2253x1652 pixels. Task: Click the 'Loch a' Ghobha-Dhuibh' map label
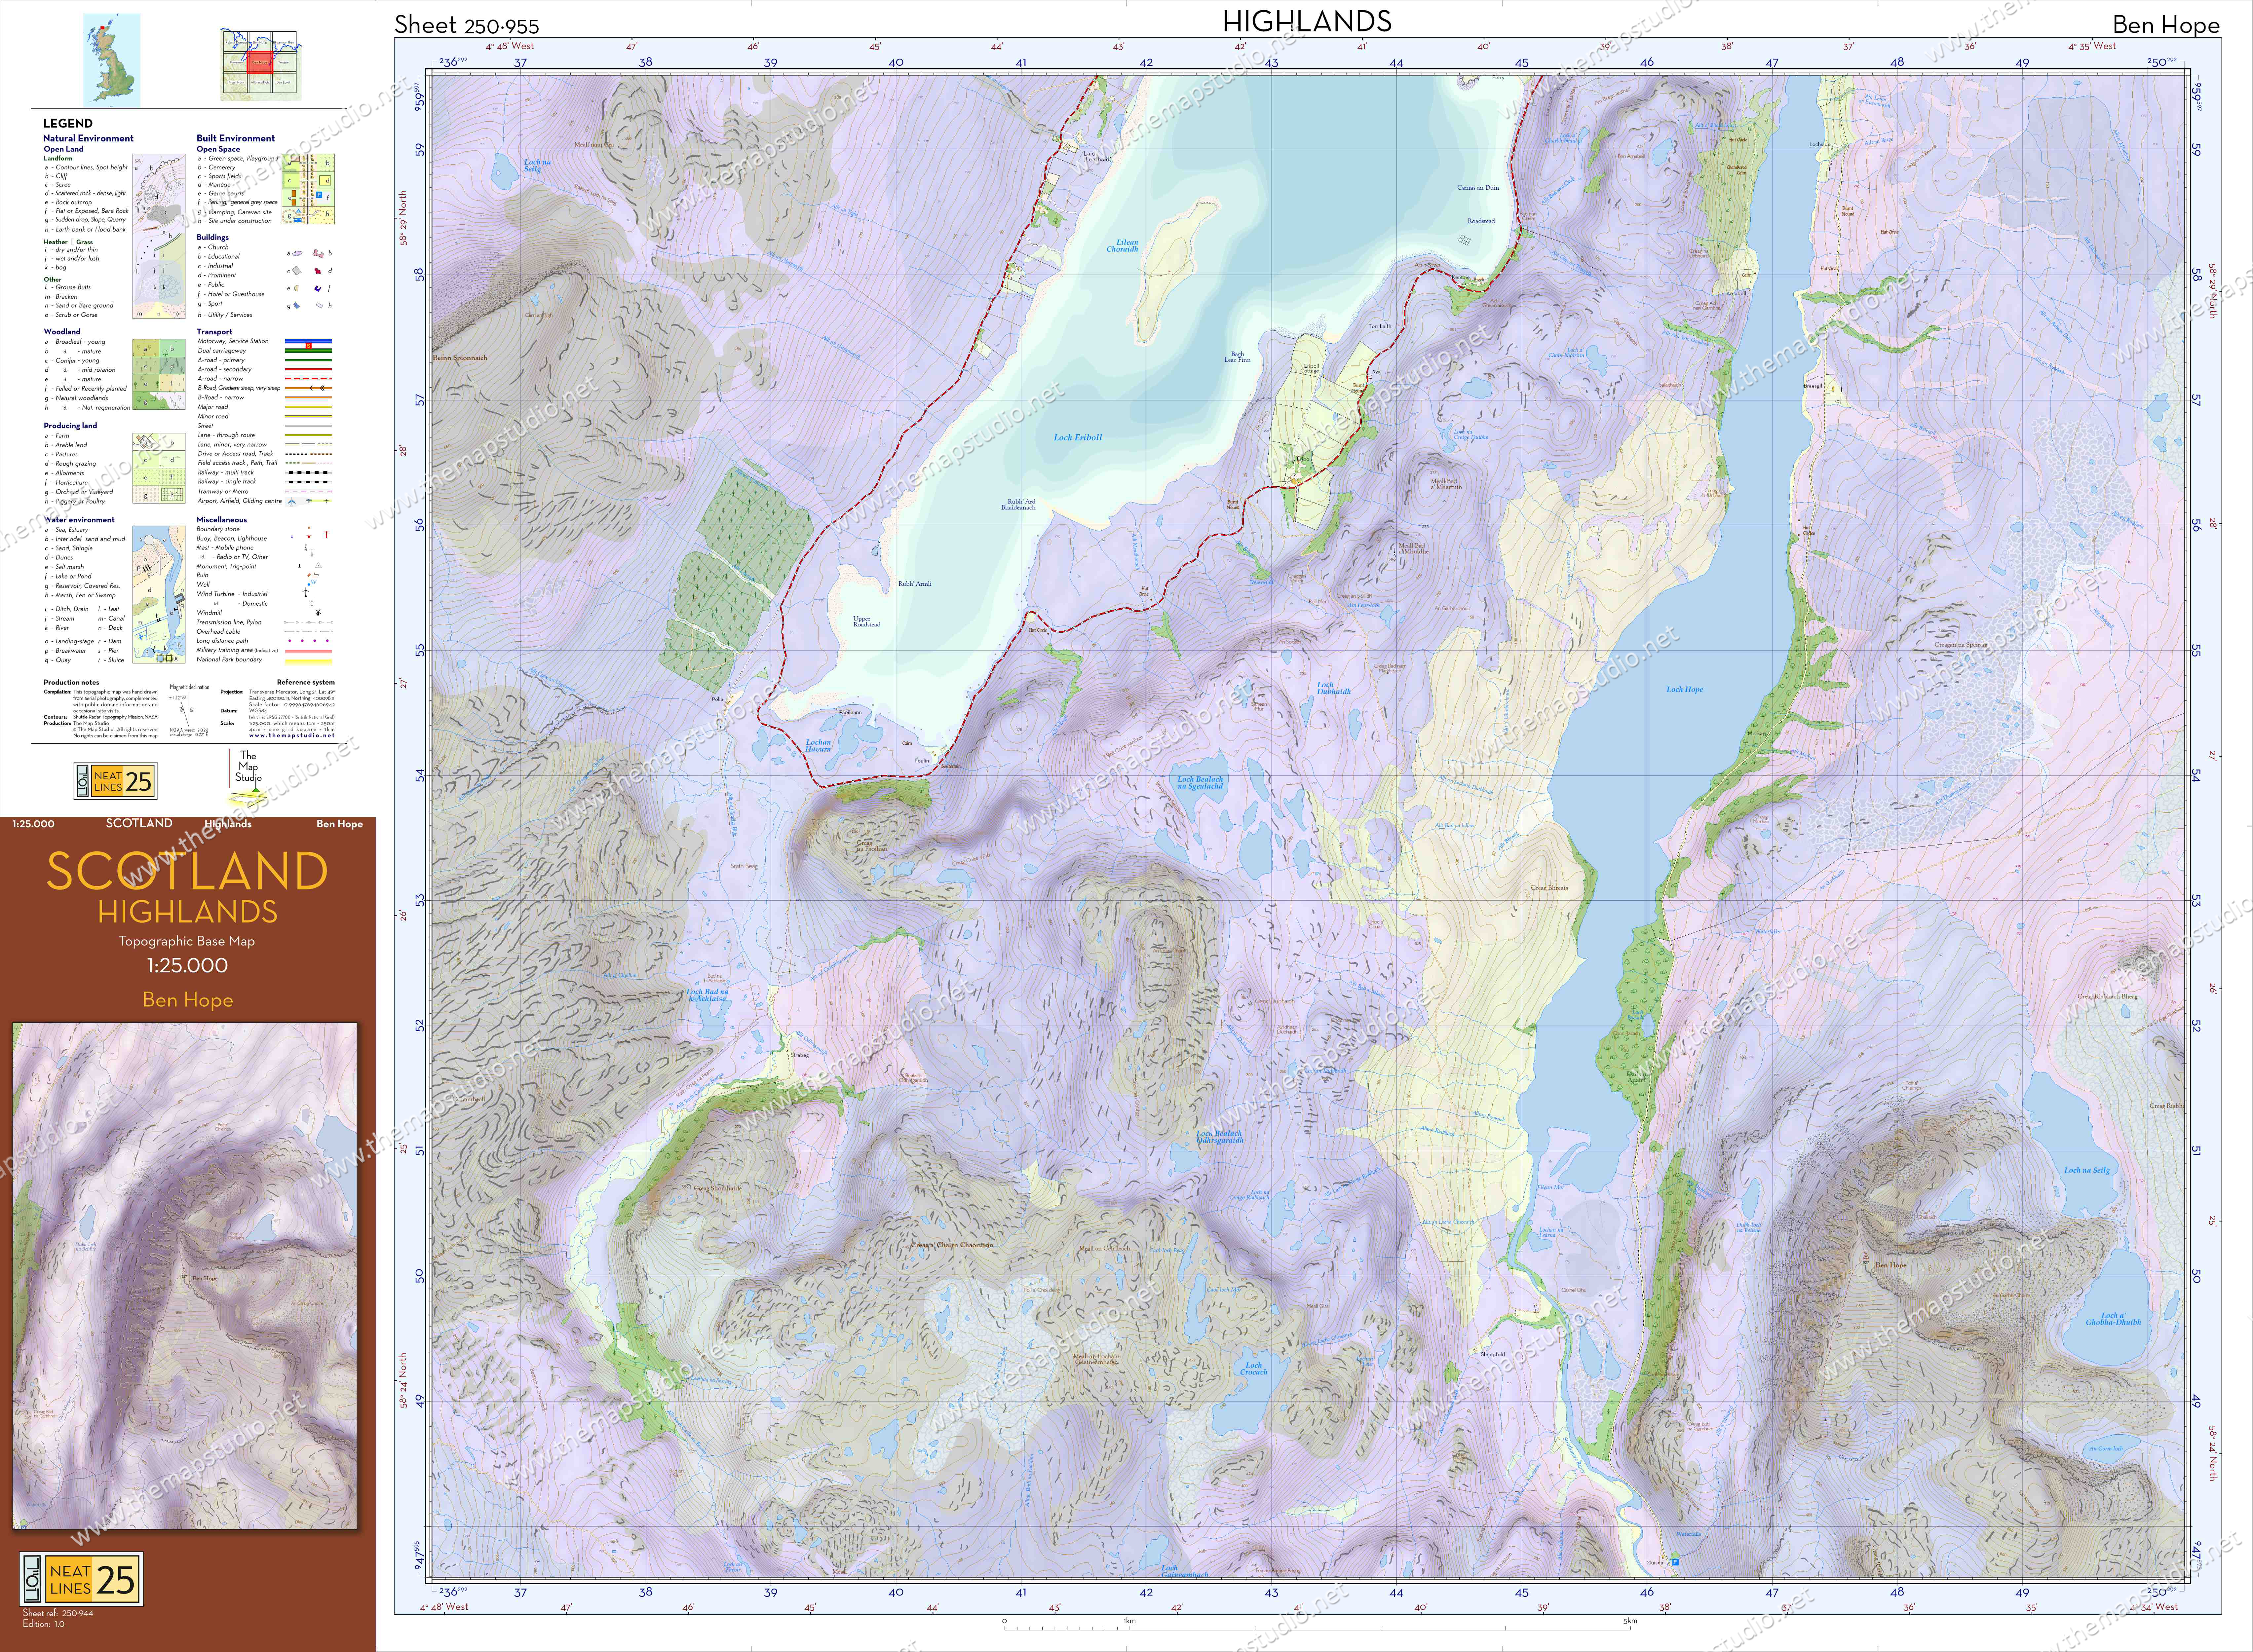click(2114, 1319)
